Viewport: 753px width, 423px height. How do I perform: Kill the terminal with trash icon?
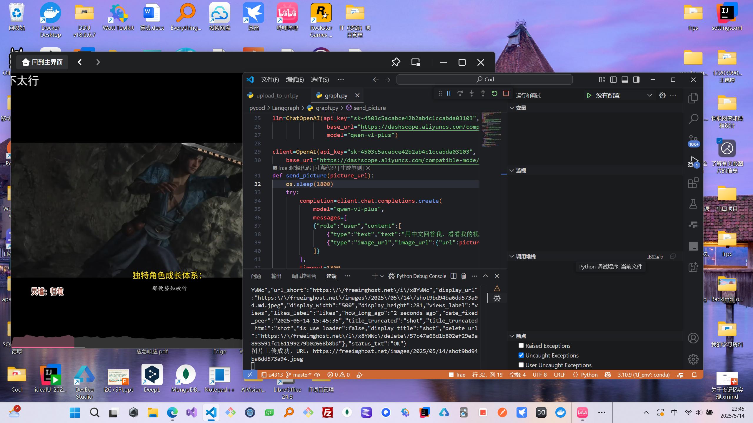(464, 276)
